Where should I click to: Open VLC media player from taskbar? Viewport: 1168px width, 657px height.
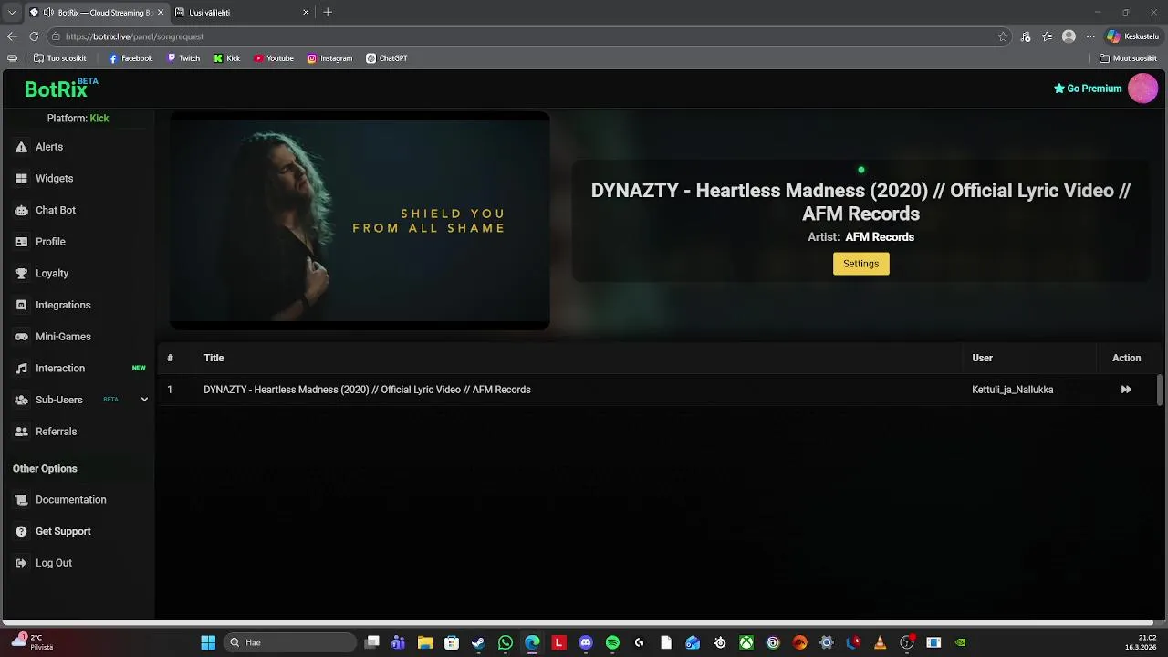coord(880,642)
